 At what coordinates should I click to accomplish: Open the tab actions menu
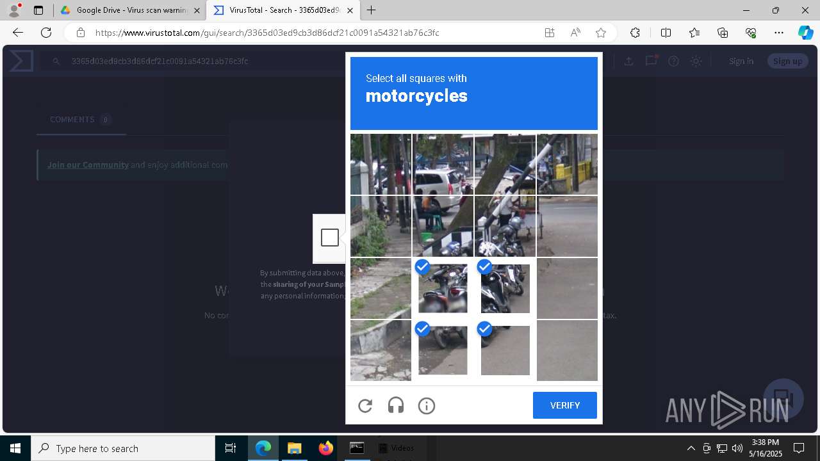38,10
